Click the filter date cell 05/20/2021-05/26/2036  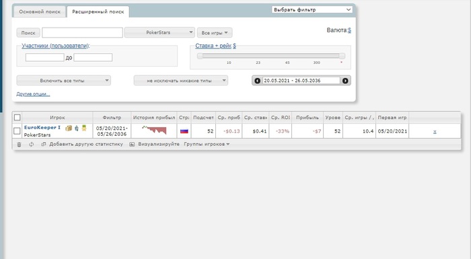click(x=112, y=131)
